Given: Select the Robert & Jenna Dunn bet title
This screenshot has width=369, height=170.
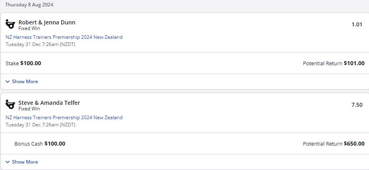Looking at the screenshot, I should tap(47, 22).
